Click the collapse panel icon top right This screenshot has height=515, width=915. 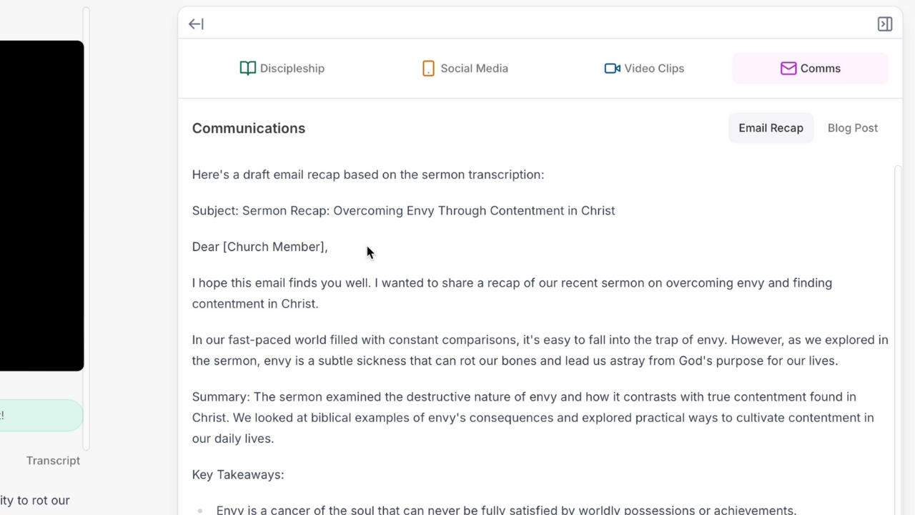click(884, 24)
